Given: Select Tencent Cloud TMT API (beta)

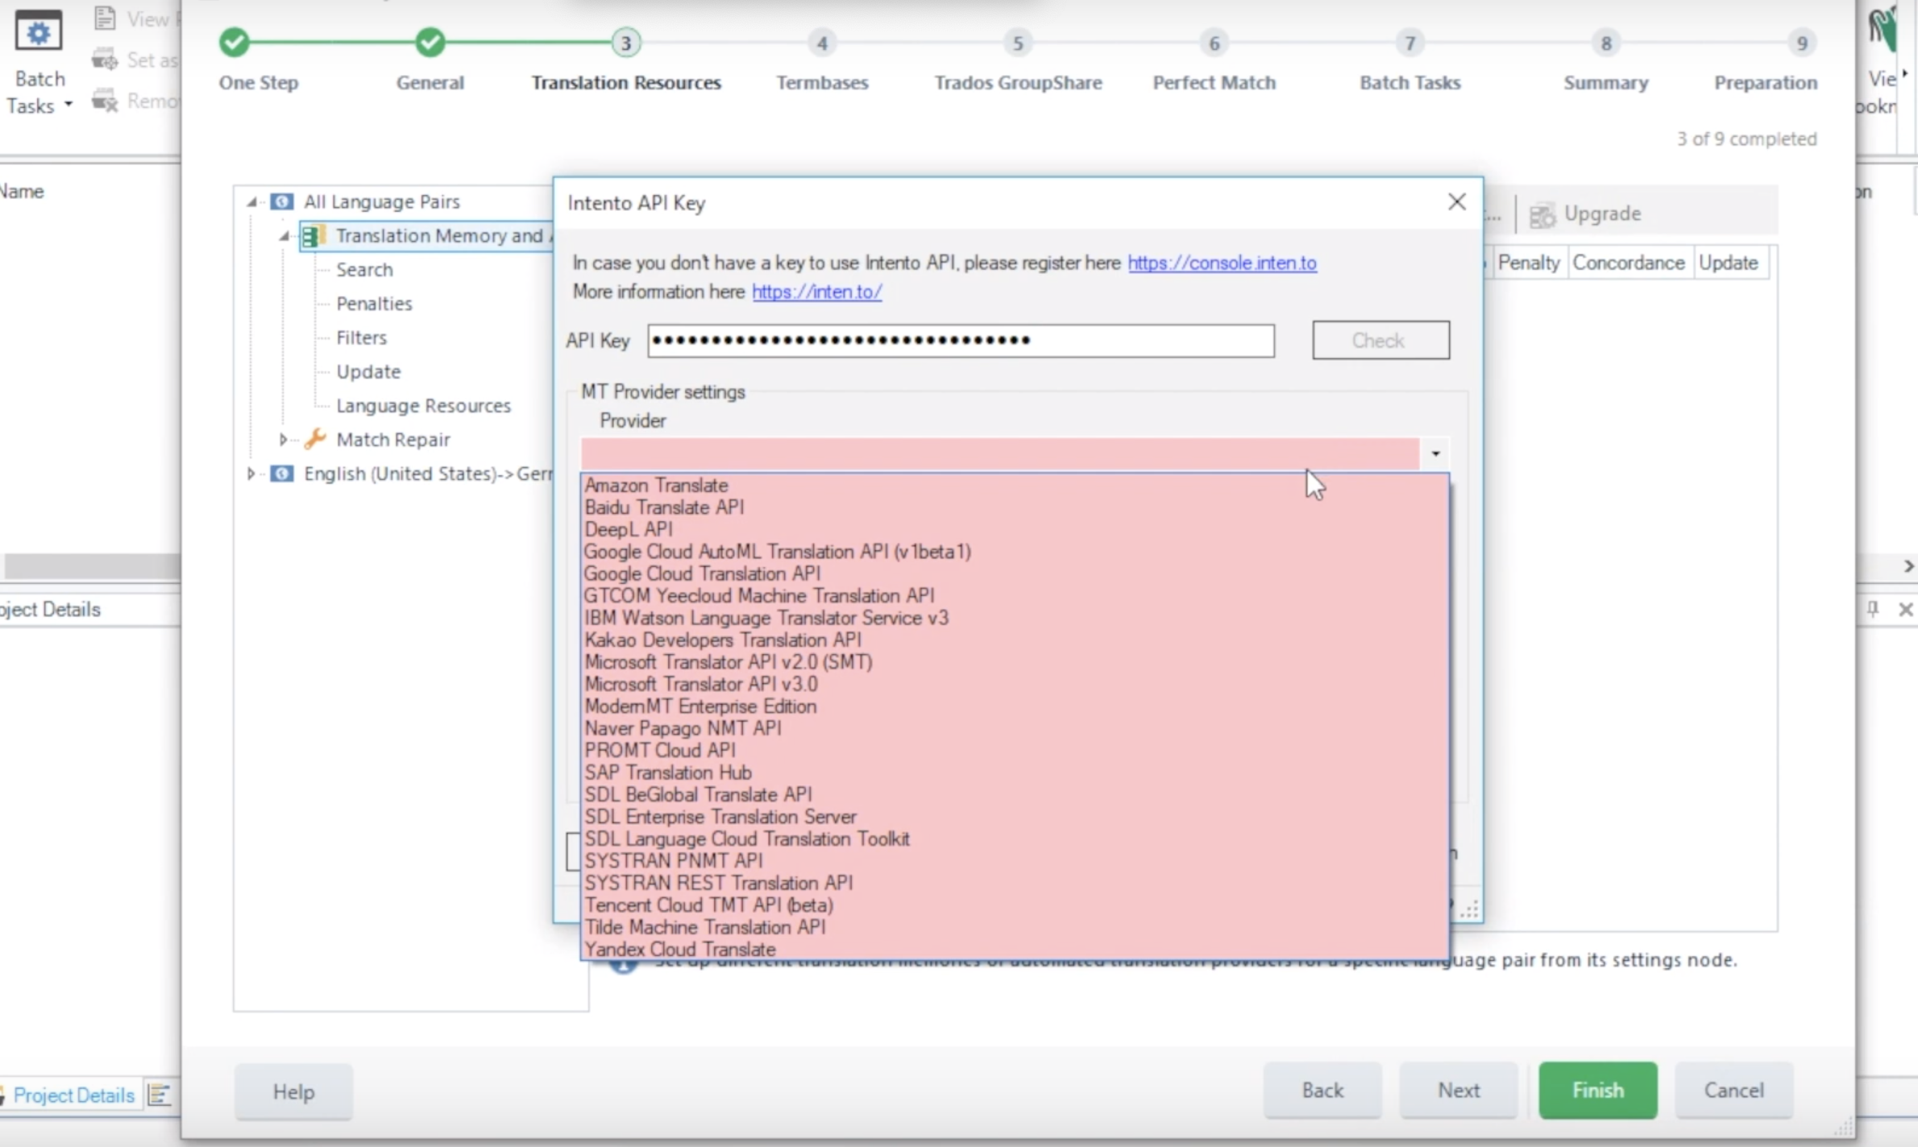Looking at the screenshot, I should (x=1014, y=905).
